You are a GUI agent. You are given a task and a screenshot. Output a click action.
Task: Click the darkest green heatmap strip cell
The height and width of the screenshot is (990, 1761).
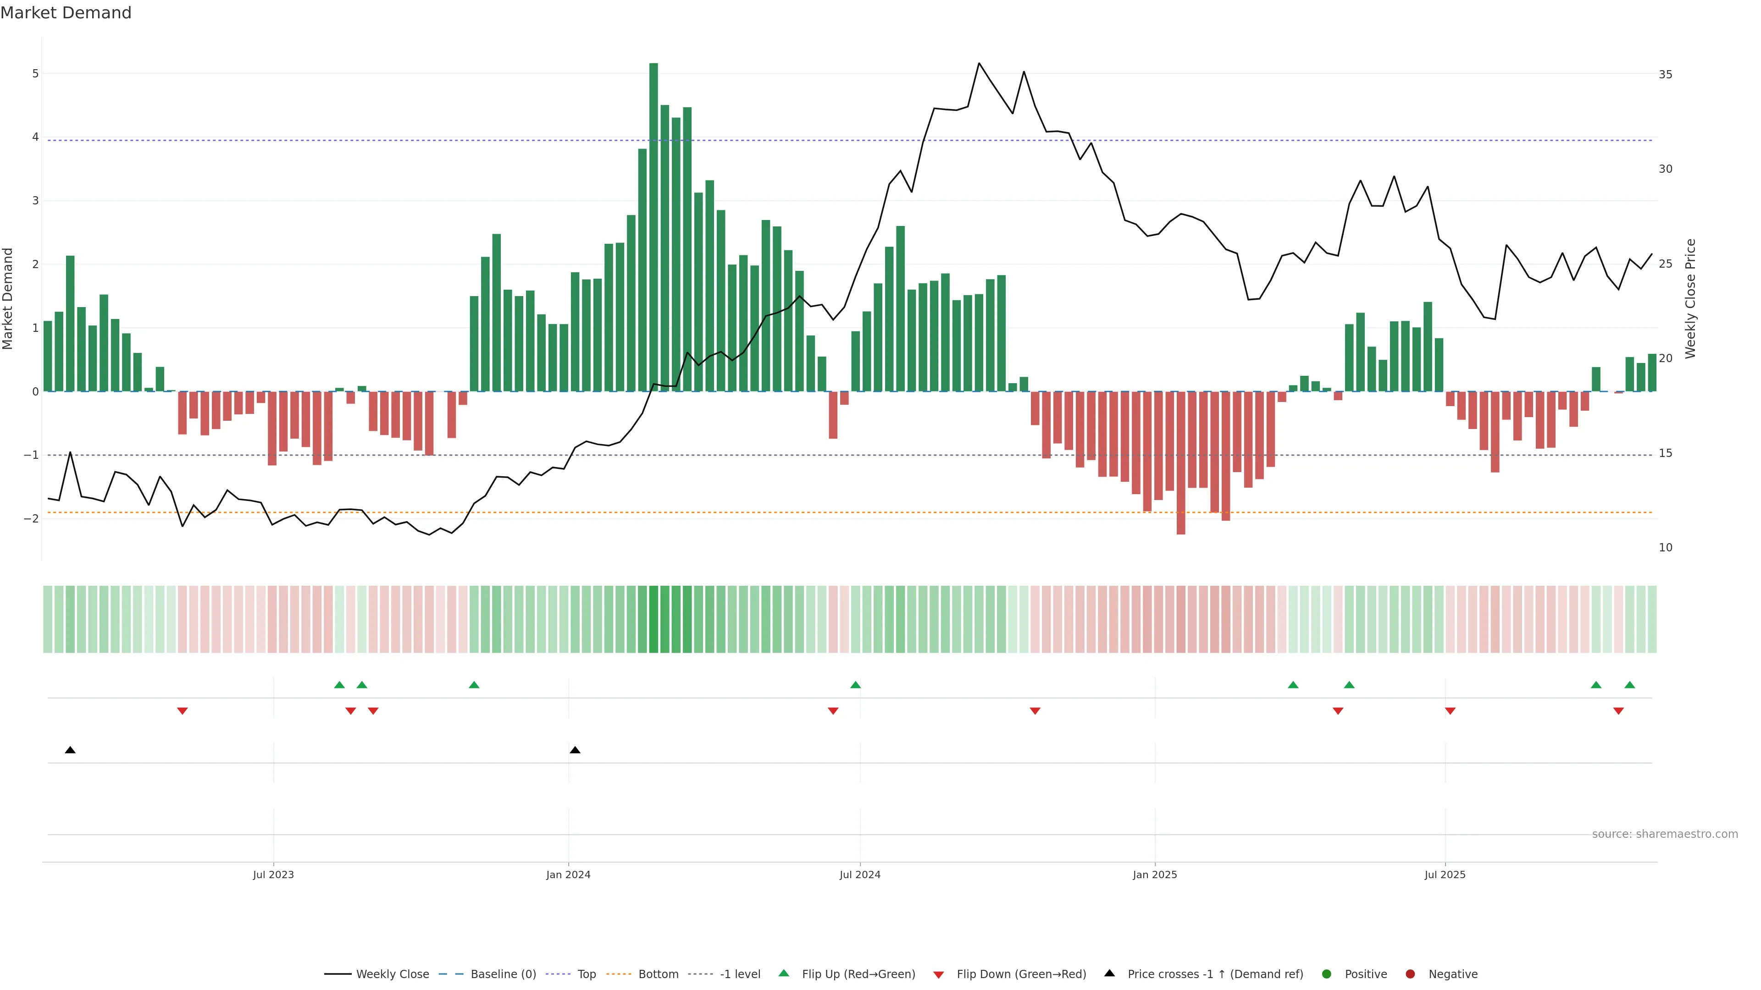click(653, 619)
